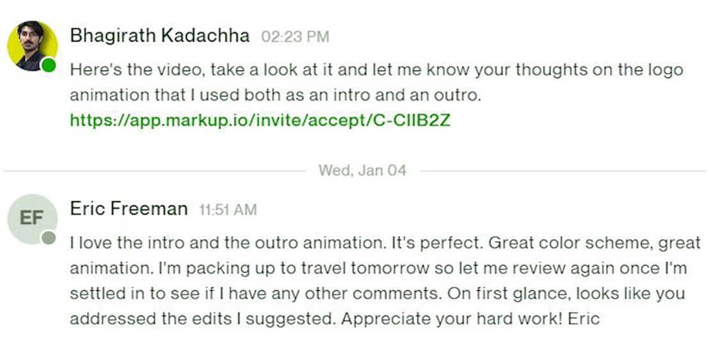The image size is (709, 353).
Task: Click the grey offline status dot
Action: tap(49, 239)
